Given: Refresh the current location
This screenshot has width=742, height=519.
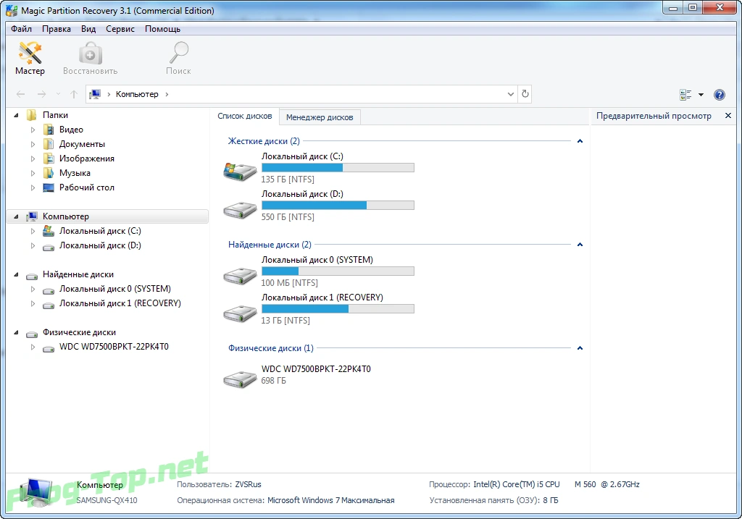Looking at the screenshot, I should coord(525,93).
